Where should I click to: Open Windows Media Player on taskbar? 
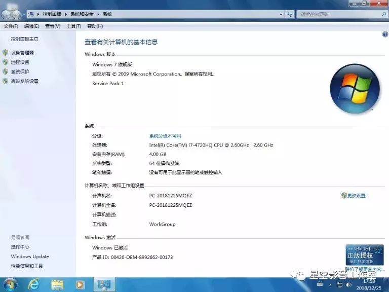point(80,285)
